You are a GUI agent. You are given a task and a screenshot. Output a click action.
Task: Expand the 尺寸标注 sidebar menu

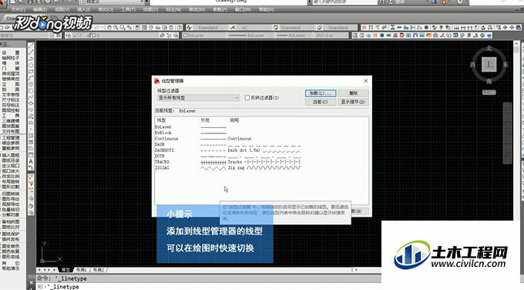(11, 99)
